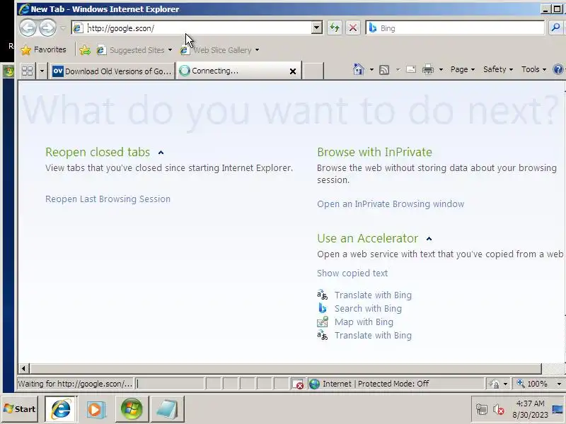This screenshot has width=566, height=424.
Task: Click the Home house icon
Action: coord(359,69)
